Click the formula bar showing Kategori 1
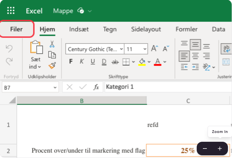Image resolution: width=232 pixels, height=158 pixels. coord(168,87)
